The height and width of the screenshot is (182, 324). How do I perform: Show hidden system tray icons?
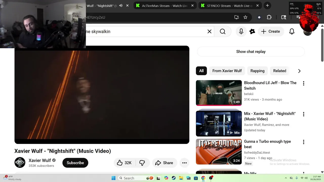coord(286,178)
